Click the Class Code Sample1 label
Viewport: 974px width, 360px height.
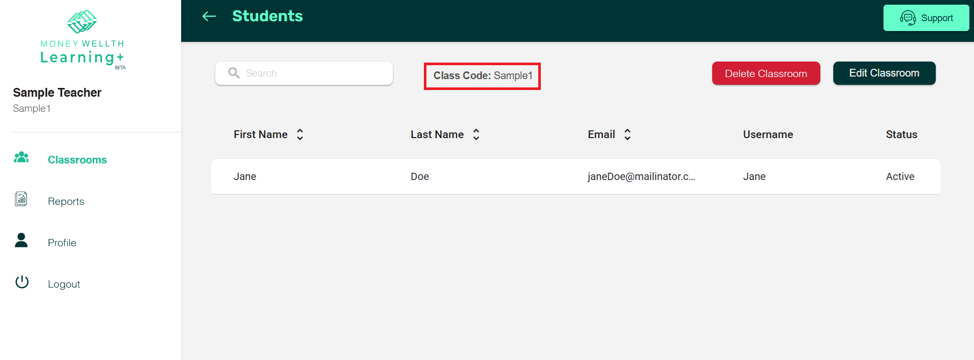point(482,76)
